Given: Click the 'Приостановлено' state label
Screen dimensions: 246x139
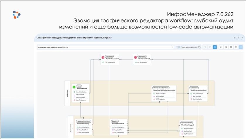Looking at the screenshot, I should 186,123.
